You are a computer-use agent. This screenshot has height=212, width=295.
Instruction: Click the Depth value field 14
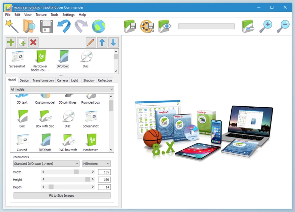pos(104,187)
